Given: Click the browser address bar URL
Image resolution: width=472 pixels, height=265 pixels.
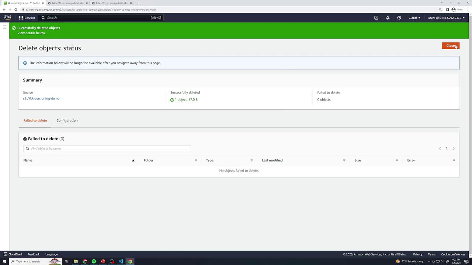Looking at the screenshot, I should point(91,10).
